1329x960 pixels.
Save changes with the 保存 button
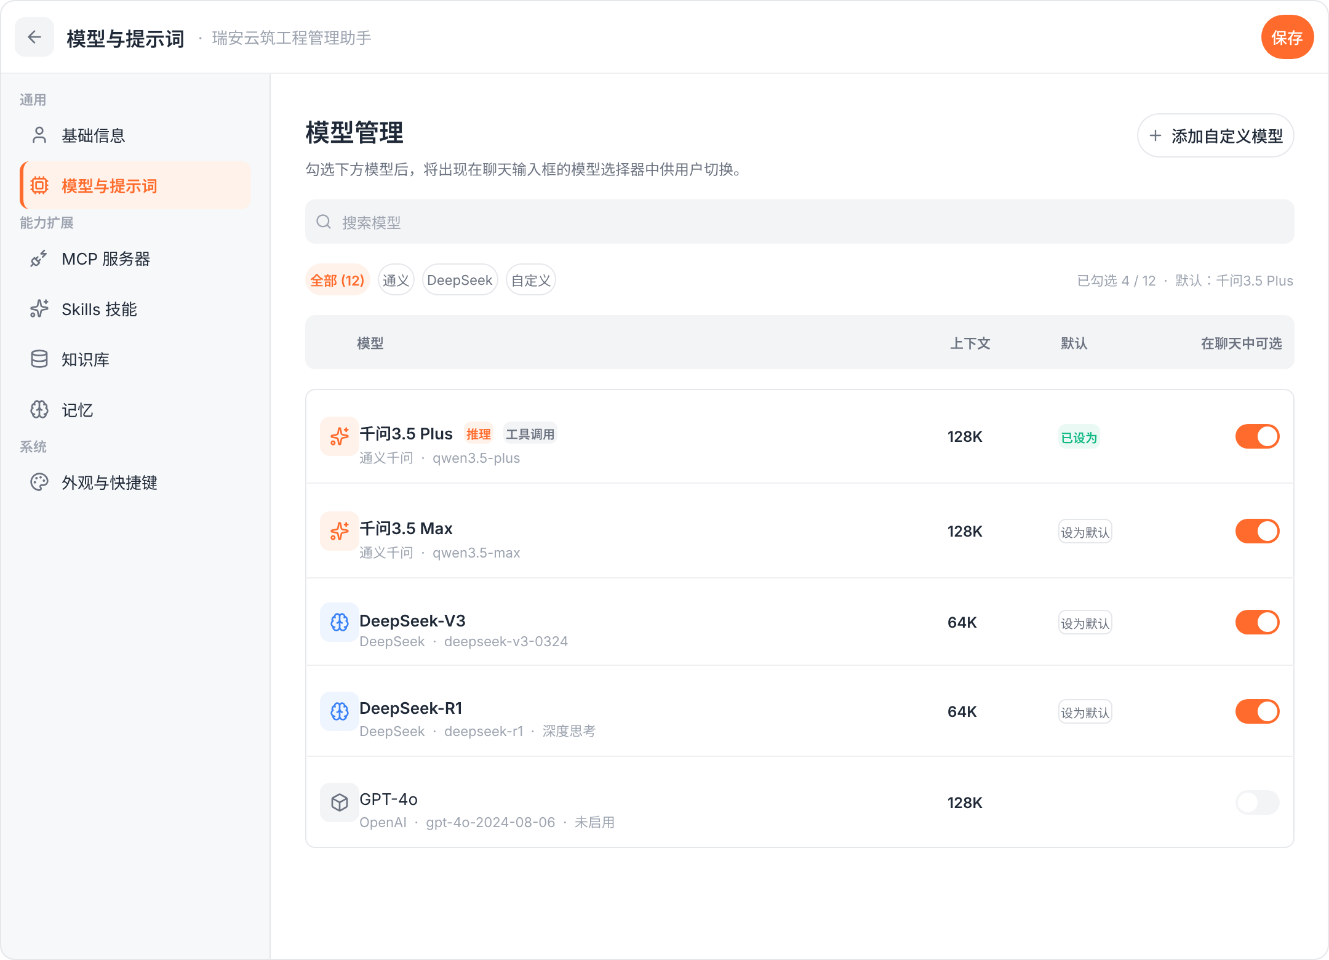[x=1287, y=37]
